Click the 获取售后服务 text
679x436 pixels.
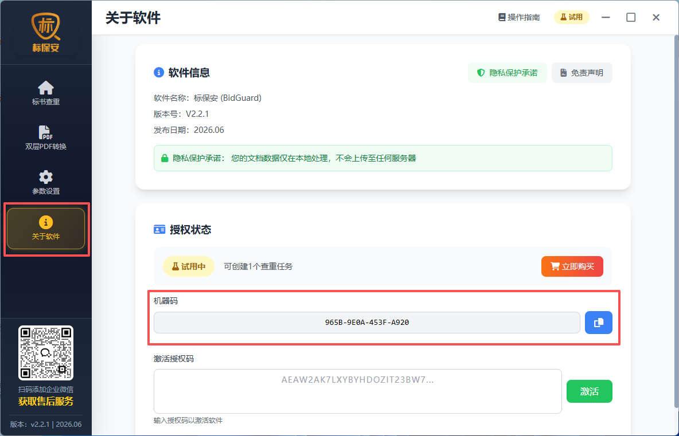tap(46, 402)
